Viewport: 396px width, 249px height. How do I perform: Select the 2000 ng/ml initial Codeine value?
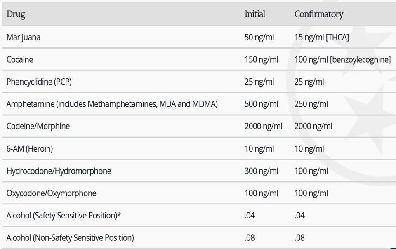(264, 126)
